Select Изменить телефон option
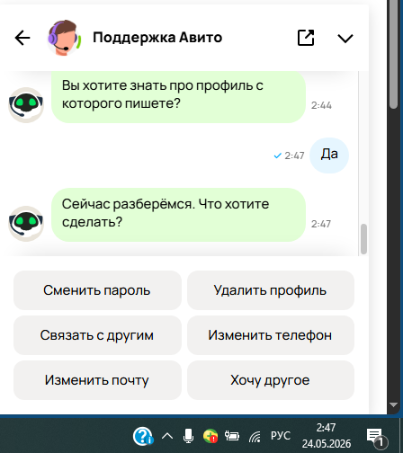The width and height of the screenshot is (403, 453). (x=271, y=335)
